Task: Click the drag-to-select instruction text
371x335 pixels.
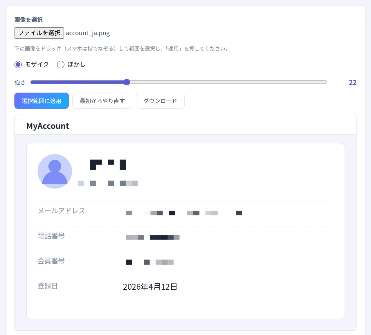Action: 122,48
